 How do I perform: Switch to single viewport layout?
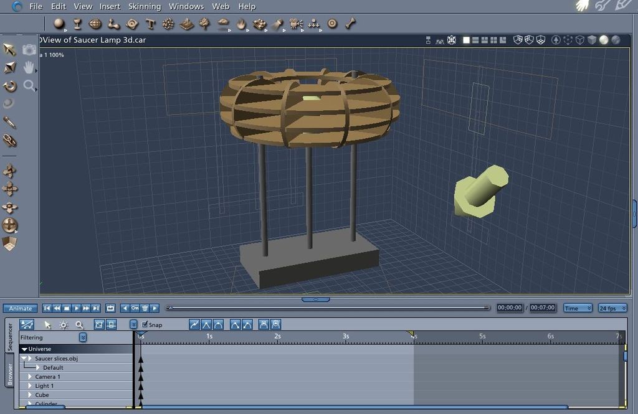466,40
